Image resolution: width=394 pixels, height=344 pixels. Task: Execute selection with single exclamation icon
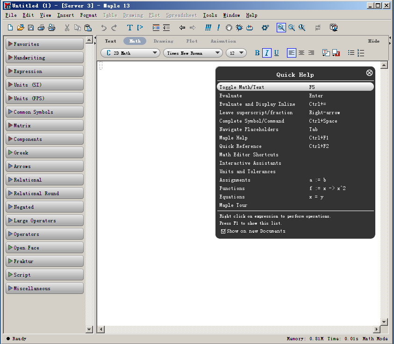tap(218, 28)
